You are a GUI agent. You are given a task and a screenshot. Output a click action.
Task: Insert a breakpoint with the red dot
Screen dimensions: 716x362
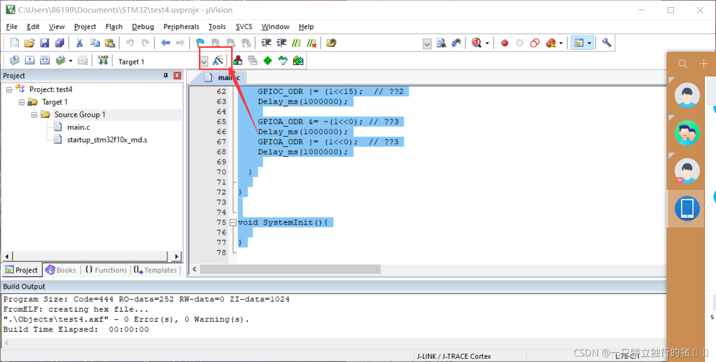[505, 43]
